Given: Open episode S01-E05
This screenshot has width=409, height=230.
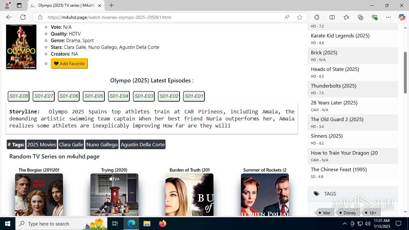Looking at the screenshot, I should pos(94,96).
